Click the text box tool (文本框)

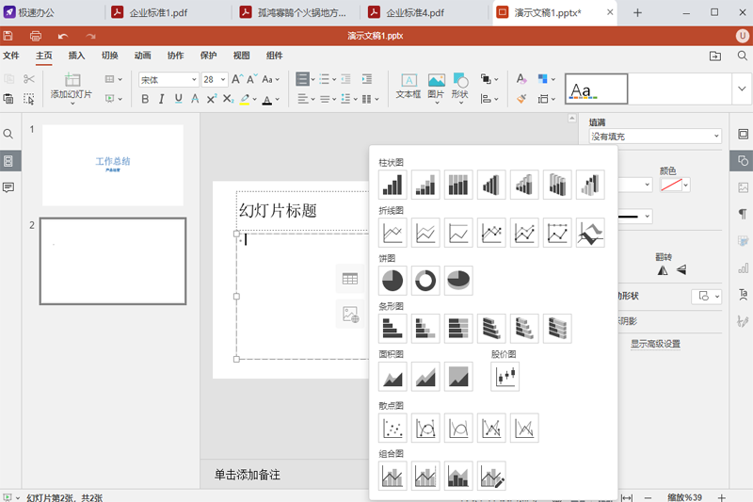coord(409,87)
